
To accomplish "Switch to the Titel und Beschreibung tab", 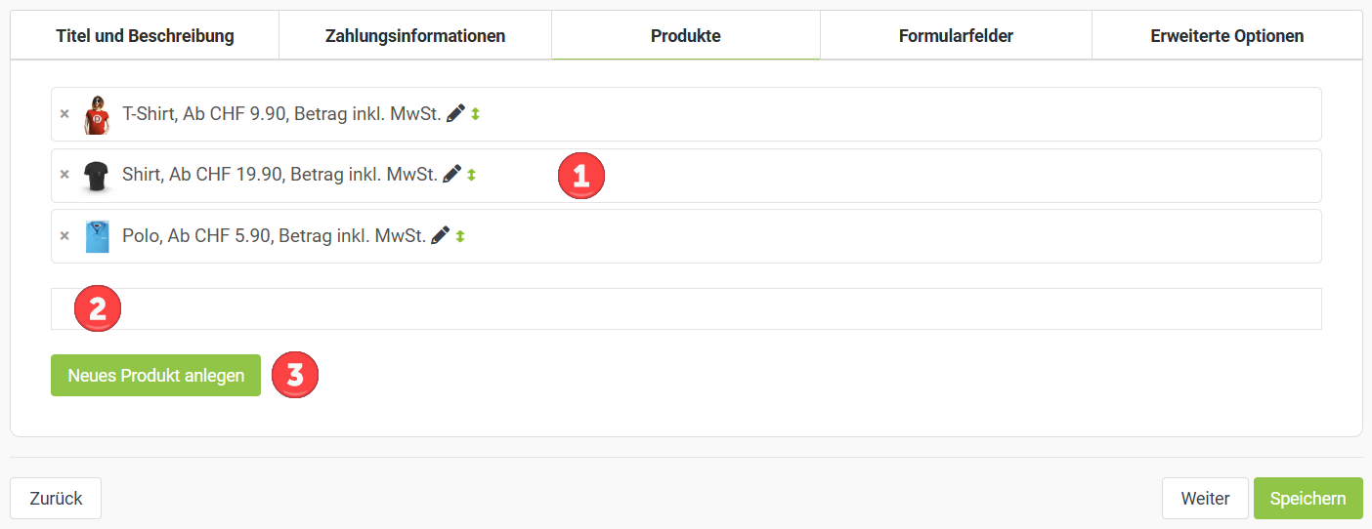I will [145, 36].
